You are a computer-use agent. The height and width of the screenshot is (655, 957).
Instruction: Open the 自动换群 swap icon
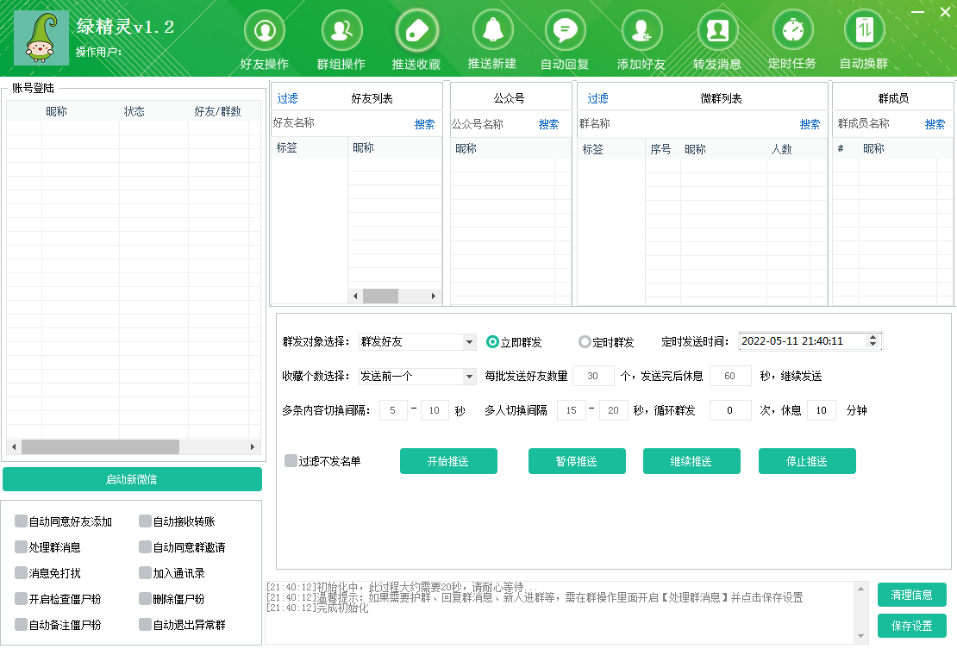click(x=864, y=30)
